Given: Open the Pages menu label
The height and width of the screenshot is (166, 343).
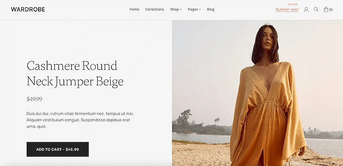Looking at the screenshot, I should pos(193,9).
